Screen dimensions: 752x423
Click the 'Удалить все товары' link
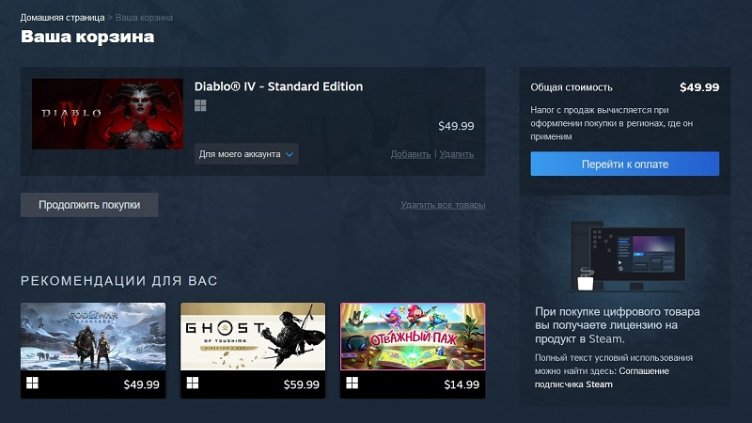[x=443, y=204]
